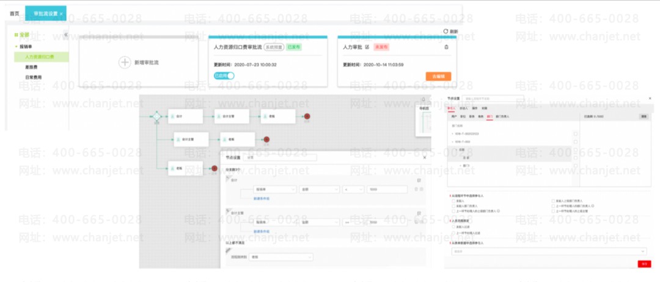The image size is (660, 282).
Task: Switch to the 首页 tab
Action: [14, 13]
